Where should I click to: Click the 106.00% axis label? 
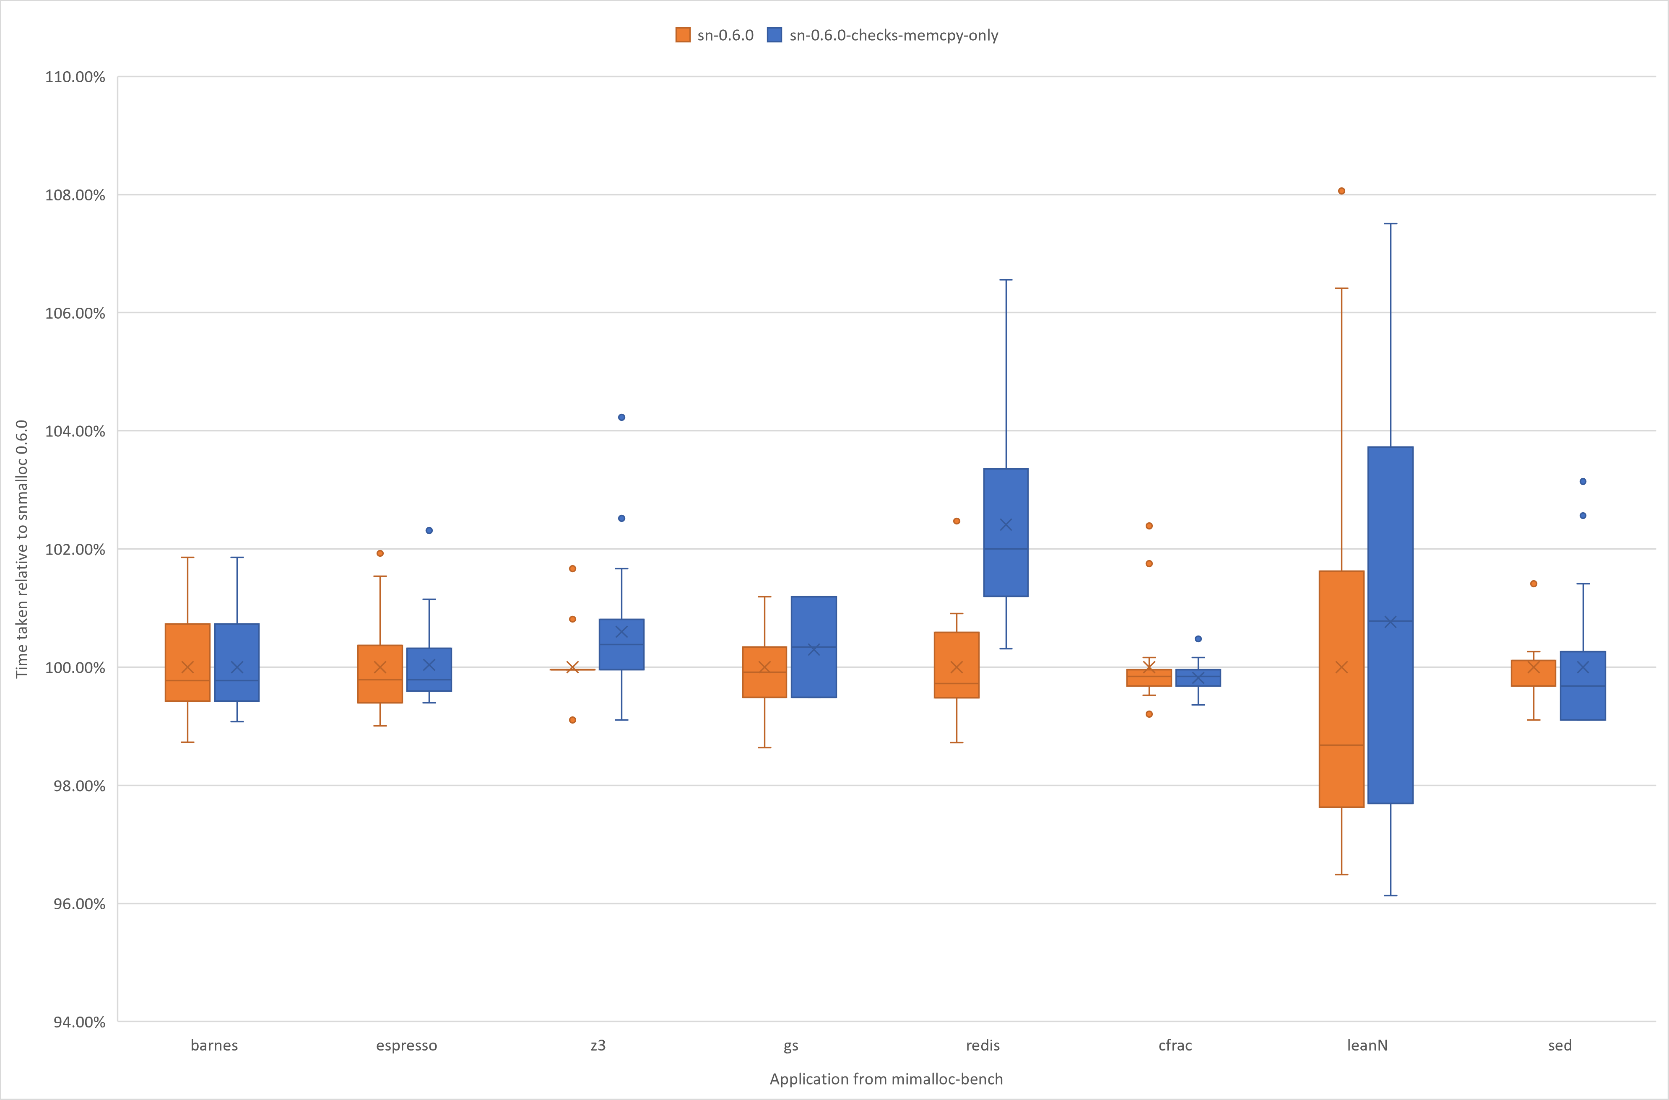pos(75,314)
